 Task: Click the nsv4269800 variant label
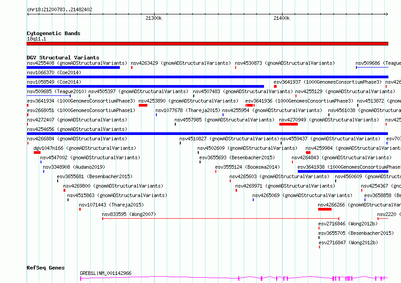(113, 186)
